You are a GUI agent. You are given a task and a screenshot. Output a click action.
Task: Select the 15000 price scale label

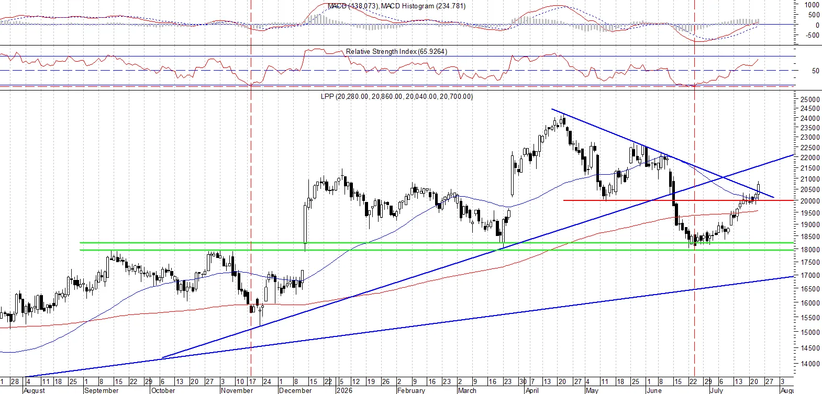click(810, 332)
